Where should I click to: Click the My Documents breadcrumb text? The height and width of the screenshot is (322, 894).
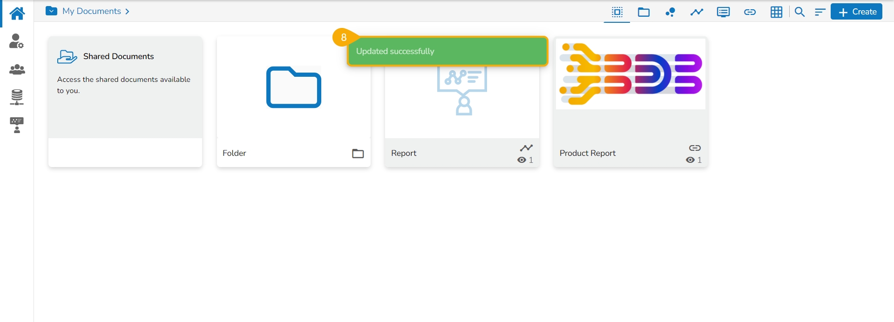pyautogui.click(x=92, y=11)
